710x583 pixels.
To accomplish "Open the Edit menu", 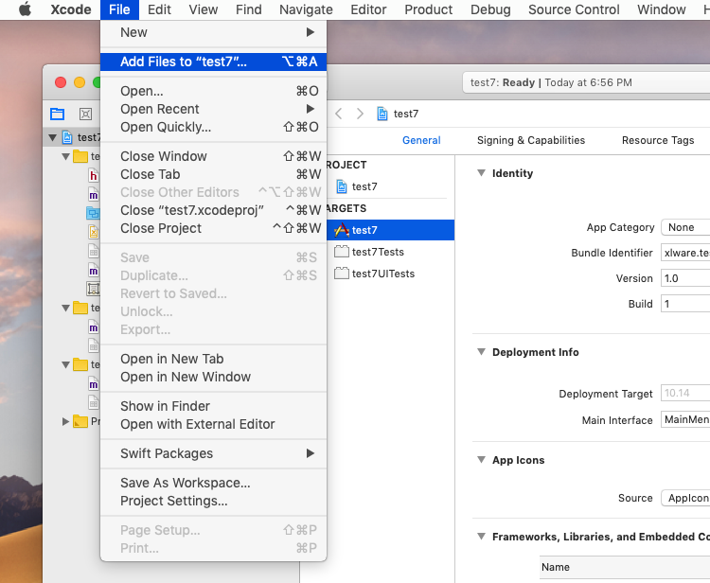I will (x=159, y=9).
